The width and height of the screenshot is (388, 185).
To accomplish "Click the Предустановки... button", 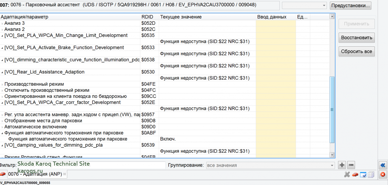I will [x=350, y=5].
